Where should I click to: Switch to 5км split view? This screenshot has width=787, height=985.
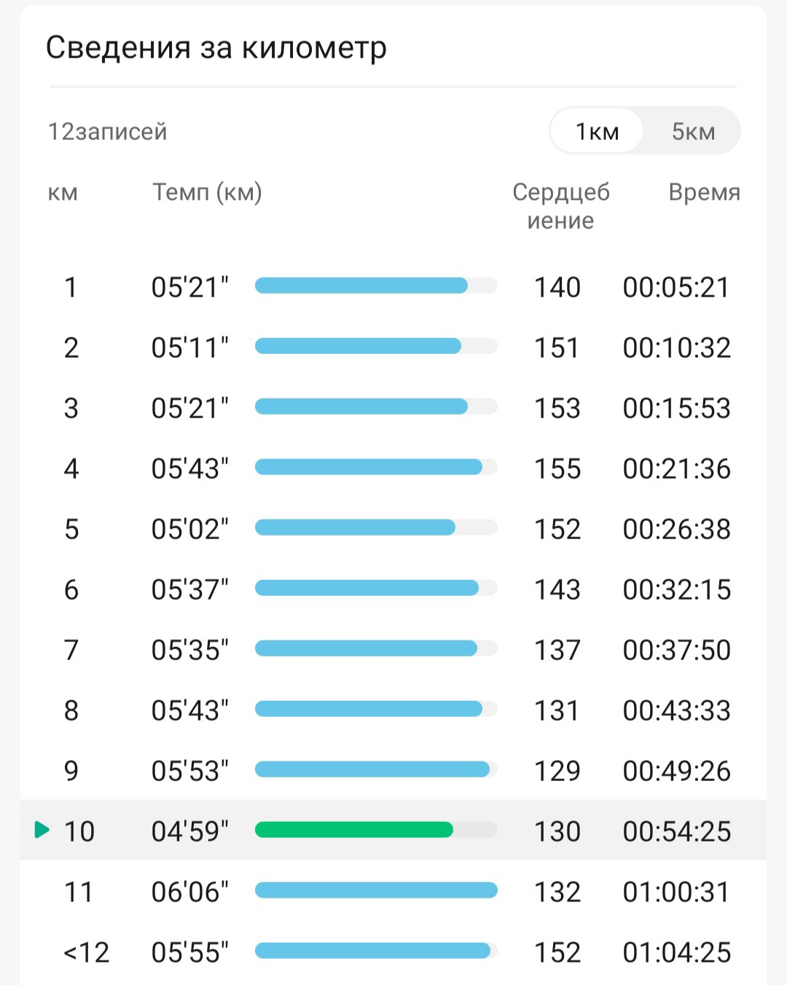(x=693, y=131)
